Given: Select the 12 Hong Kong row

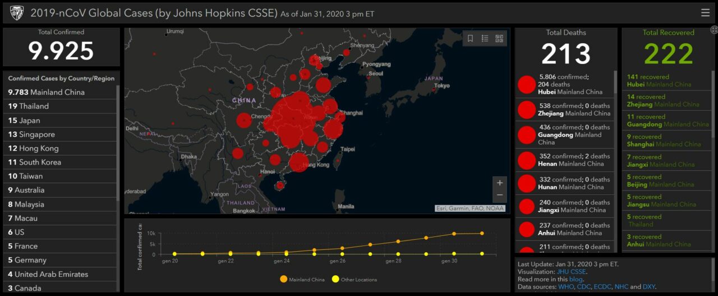Looking at the screenshot, I should (61, 148).
